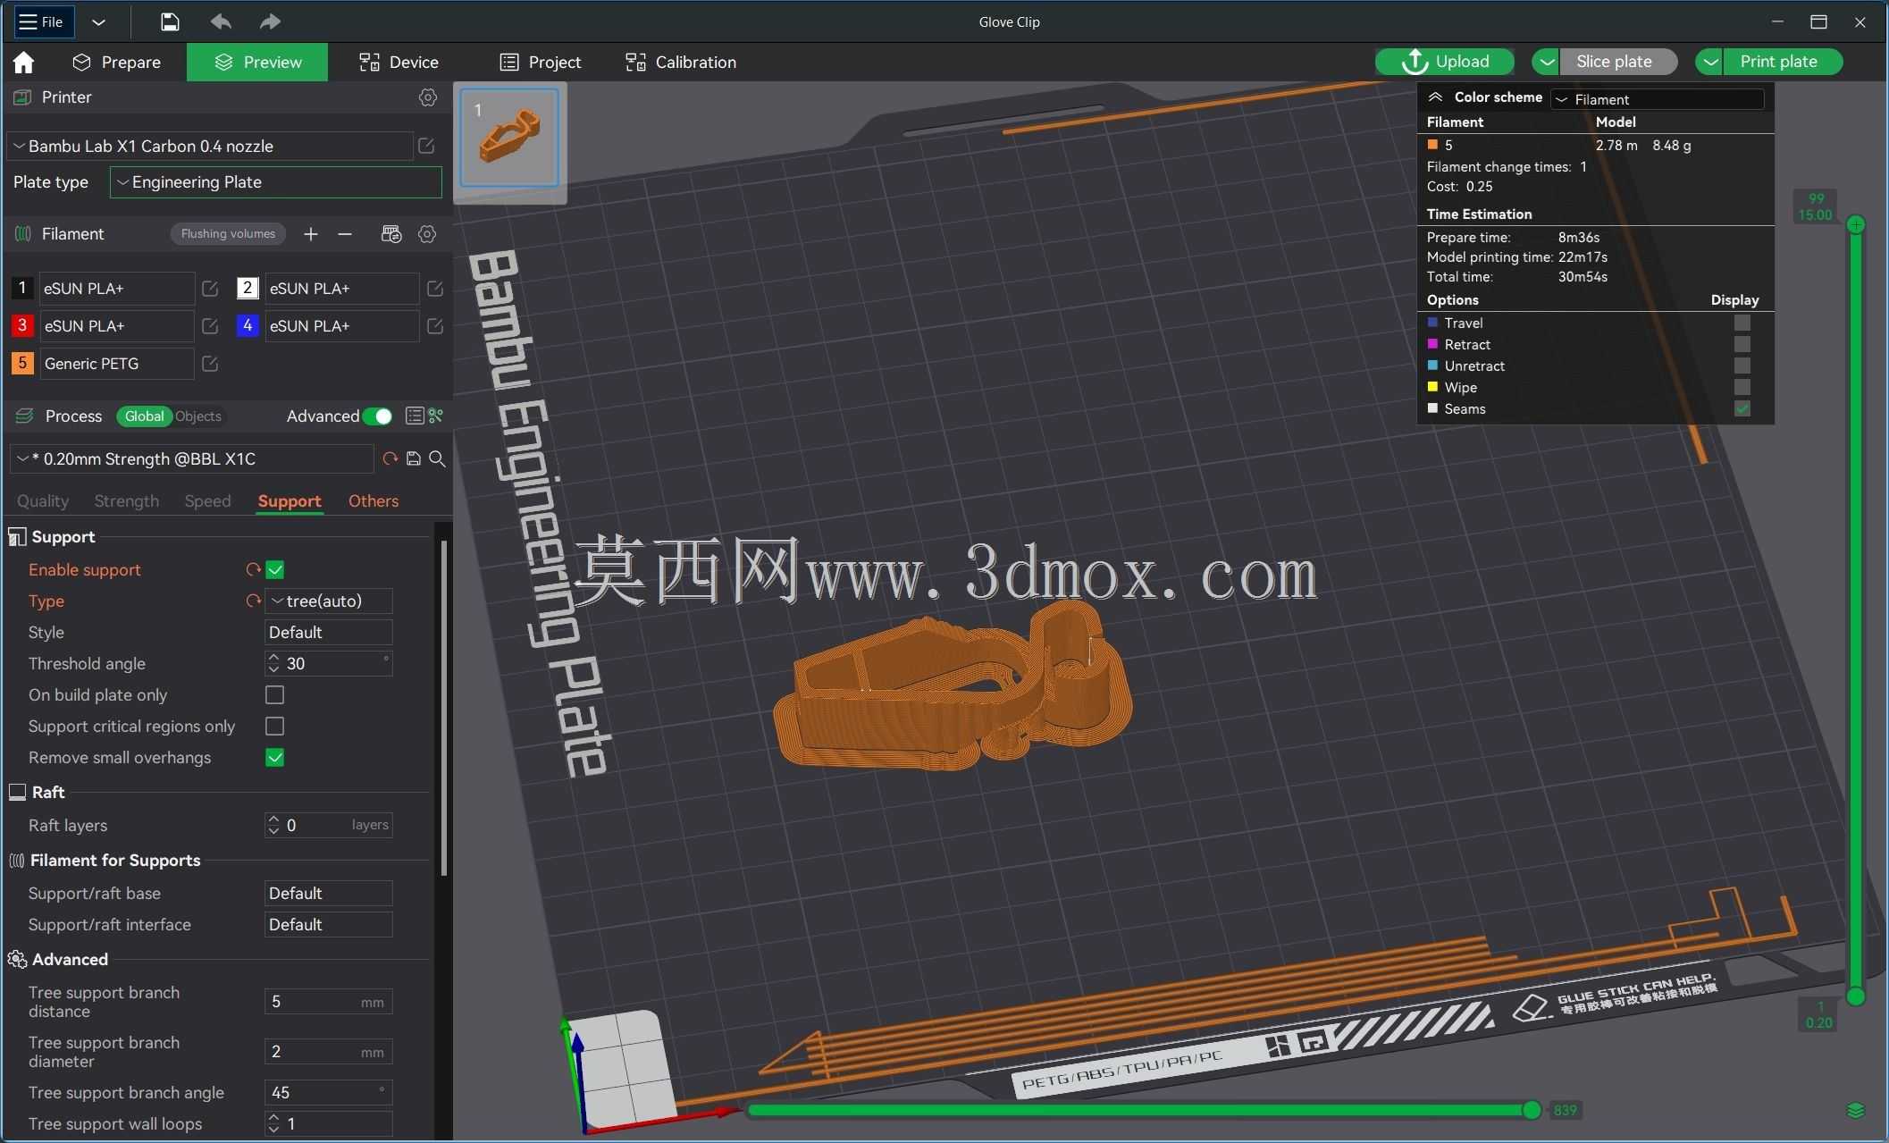Viewport: 1889px width, 1143px height.
Task: Edit filament 3 eSUN PLA+ preset
Action: tap(210, 326)
